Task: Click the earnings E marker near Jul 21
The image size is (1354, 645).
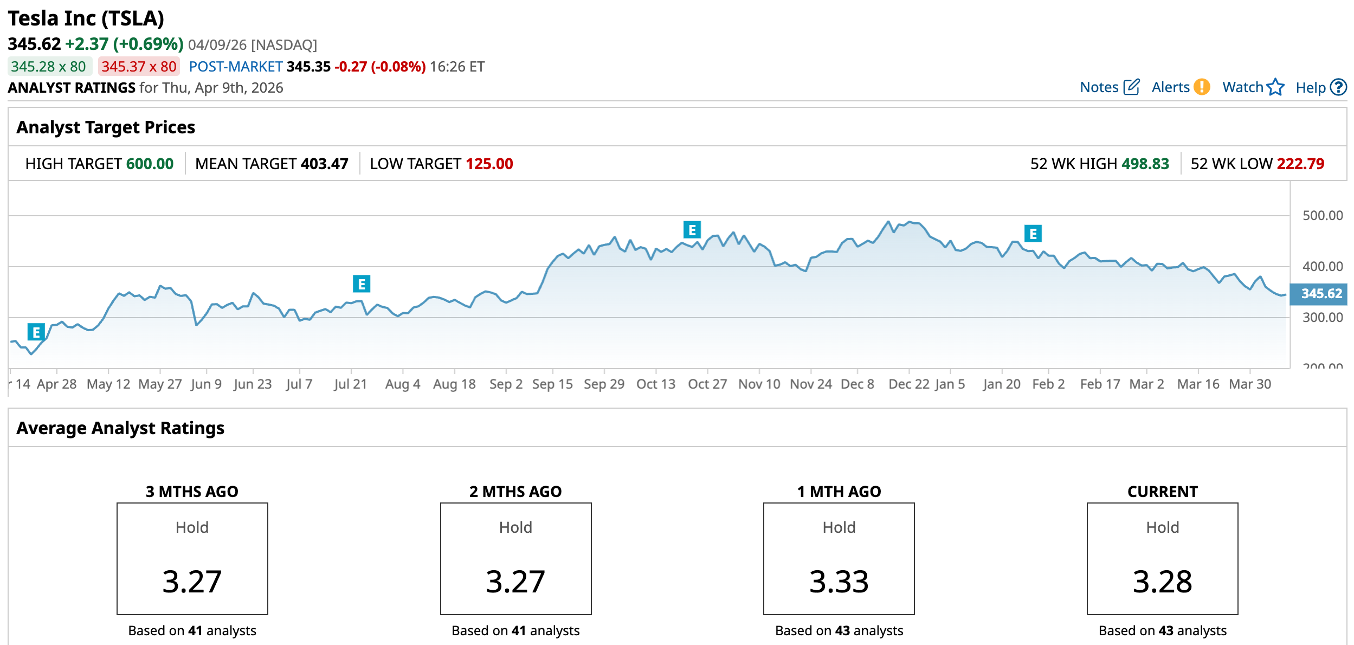Action: click(x=362, y=284)
